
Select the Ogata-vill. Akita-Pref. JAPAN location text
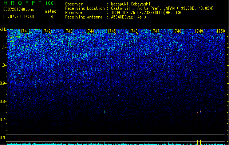tap(162, 8)
